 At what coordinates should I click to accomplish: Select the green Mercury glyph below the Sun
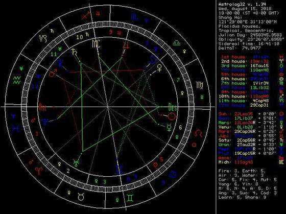click(x=169, y=127)
